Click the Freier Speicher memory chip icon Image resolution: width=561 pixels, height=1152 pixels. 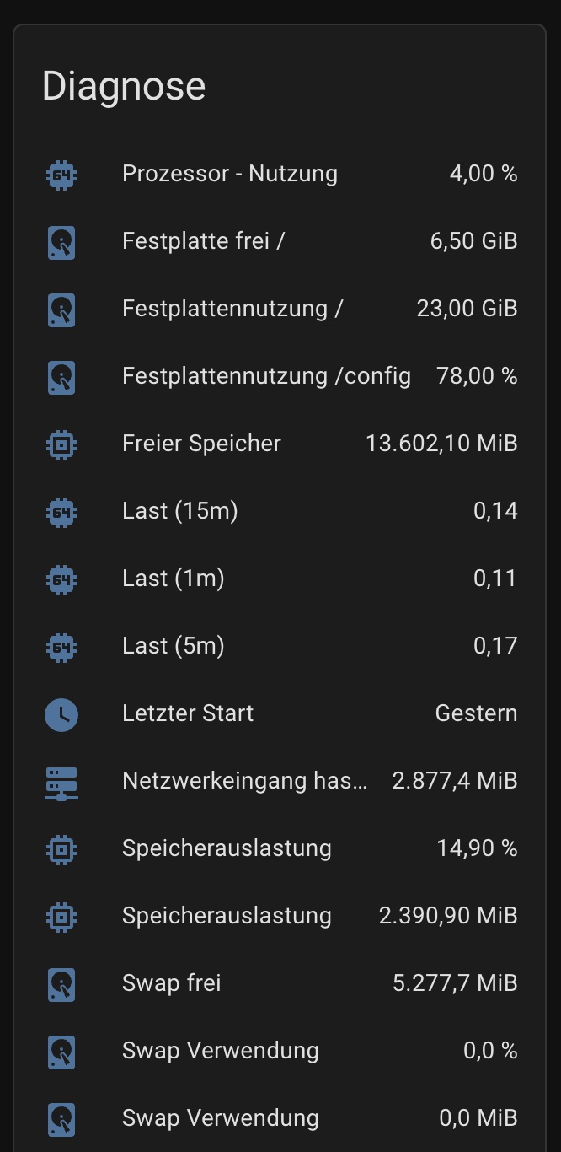[61, 444]
